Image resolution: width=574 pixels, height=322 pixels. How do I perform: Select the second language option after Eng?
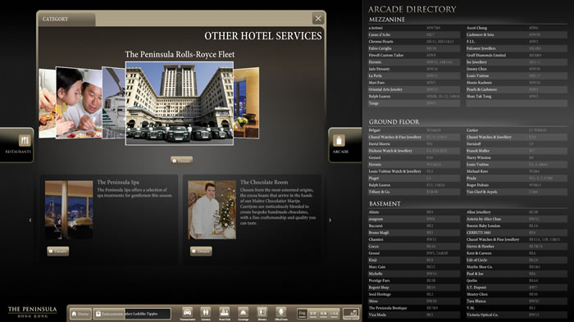324,314
